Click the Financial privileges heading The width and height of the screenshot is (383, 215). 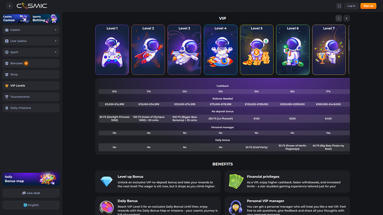pos(263,177)
